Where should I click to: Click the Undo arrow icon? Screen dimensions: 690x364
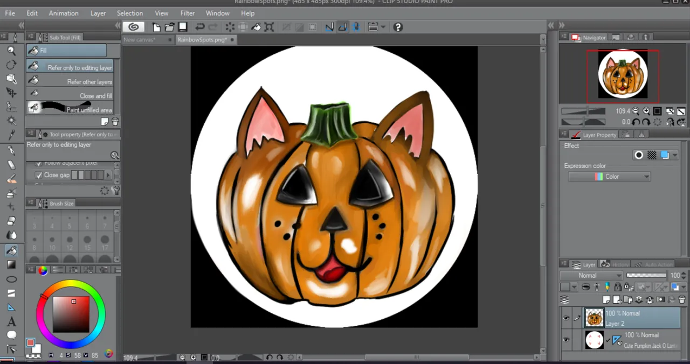[199, 27]
